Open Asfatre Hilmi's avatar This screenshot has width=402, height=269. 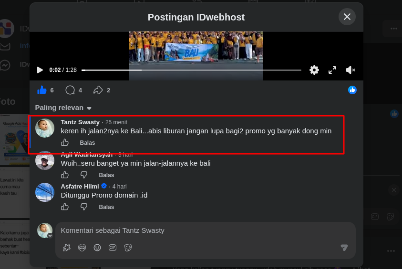click(x=45, y=192)
